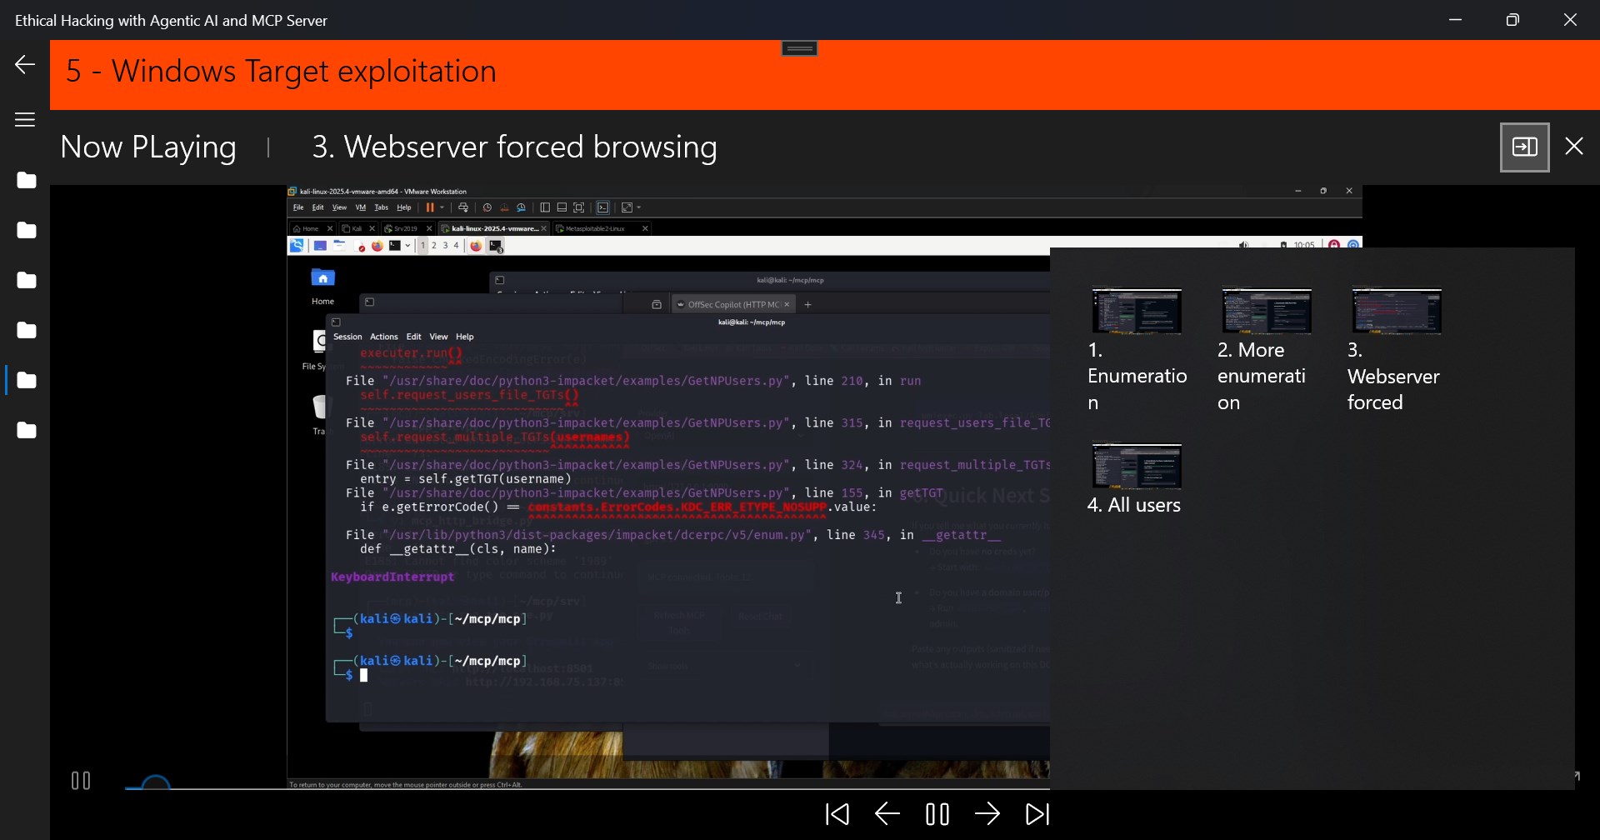Open the fourth folder in the sidebar
Screen dimensions: 1600x840
click(27, 330)
